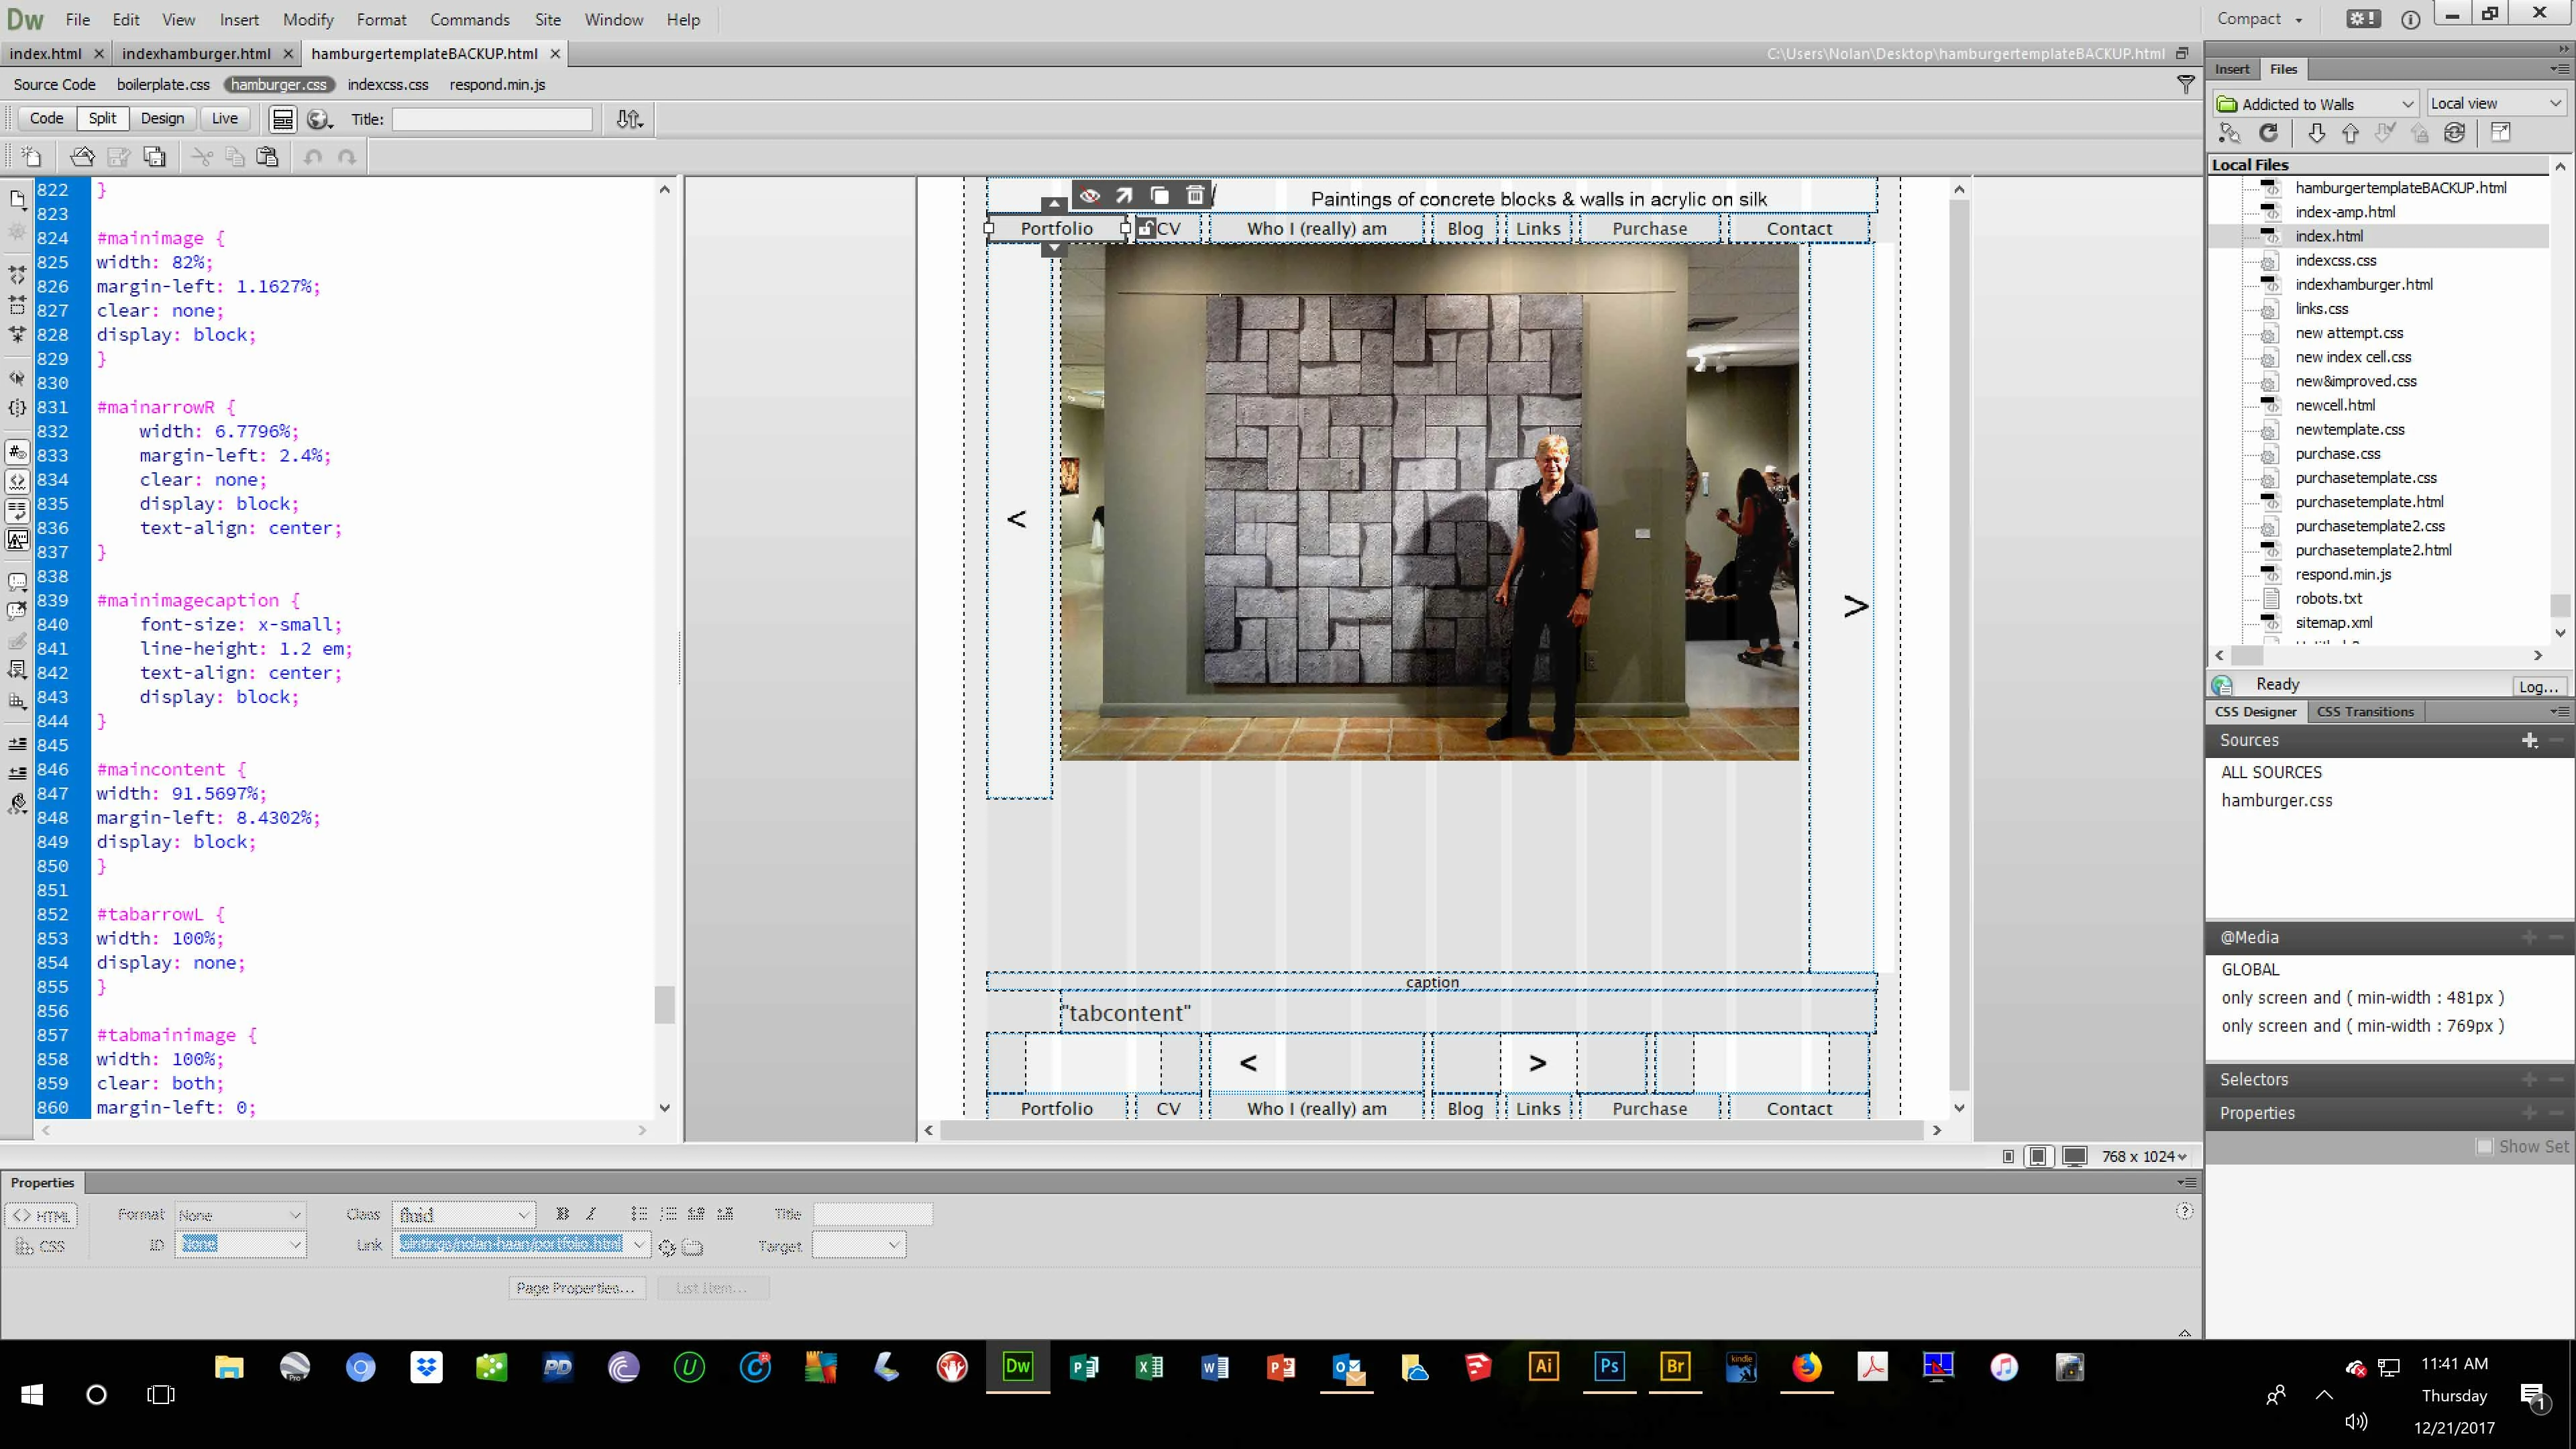Synchronize files with remote server

2454,133
